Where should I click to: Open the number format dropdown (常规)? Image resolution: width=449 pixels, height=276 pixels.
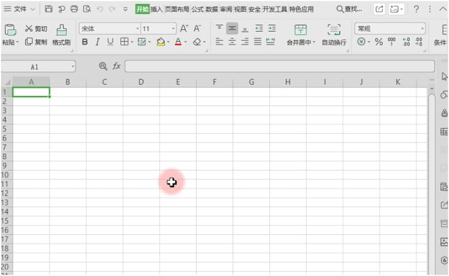(422, 28)
